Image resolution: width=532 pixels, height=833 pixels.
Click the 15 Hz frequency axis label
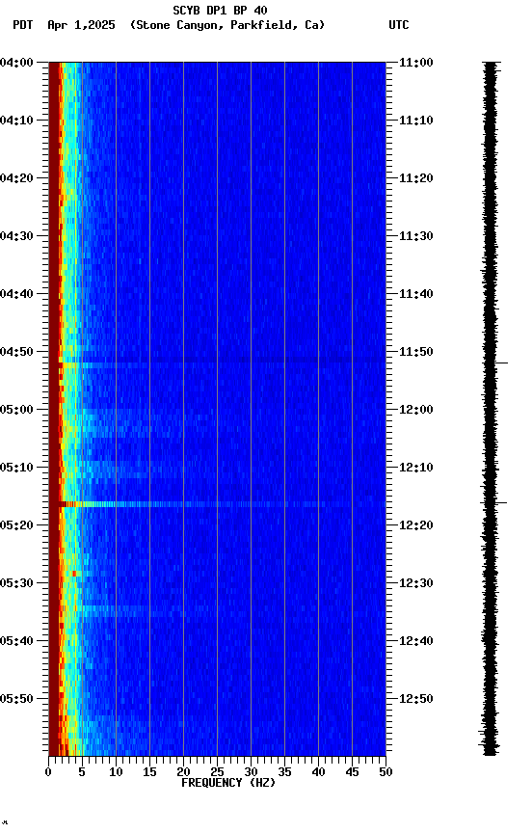[149, 772]
